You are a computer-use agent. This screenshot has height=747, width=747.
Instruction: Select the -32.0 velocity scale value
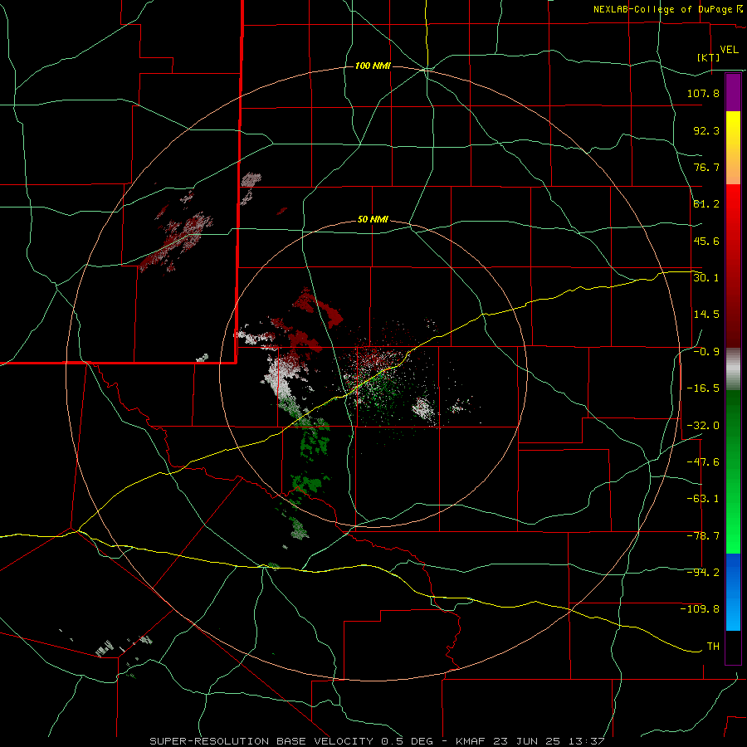tap(703, 425)
